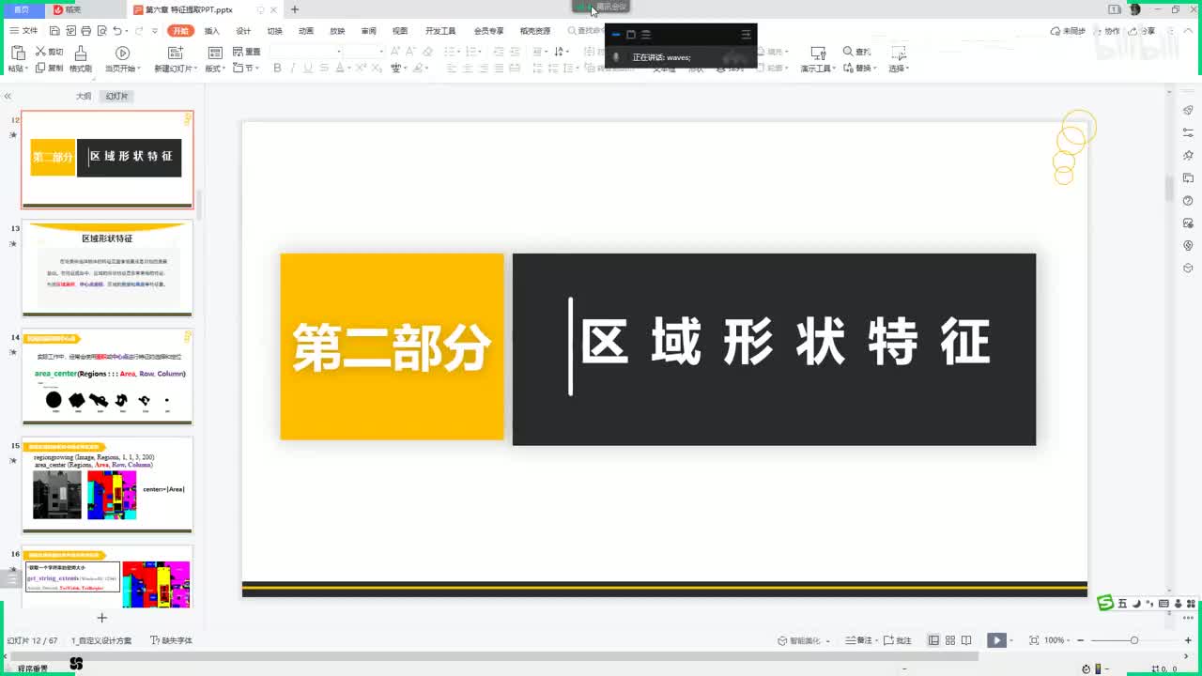Click the zoom slider handle

pos(1134,640)
